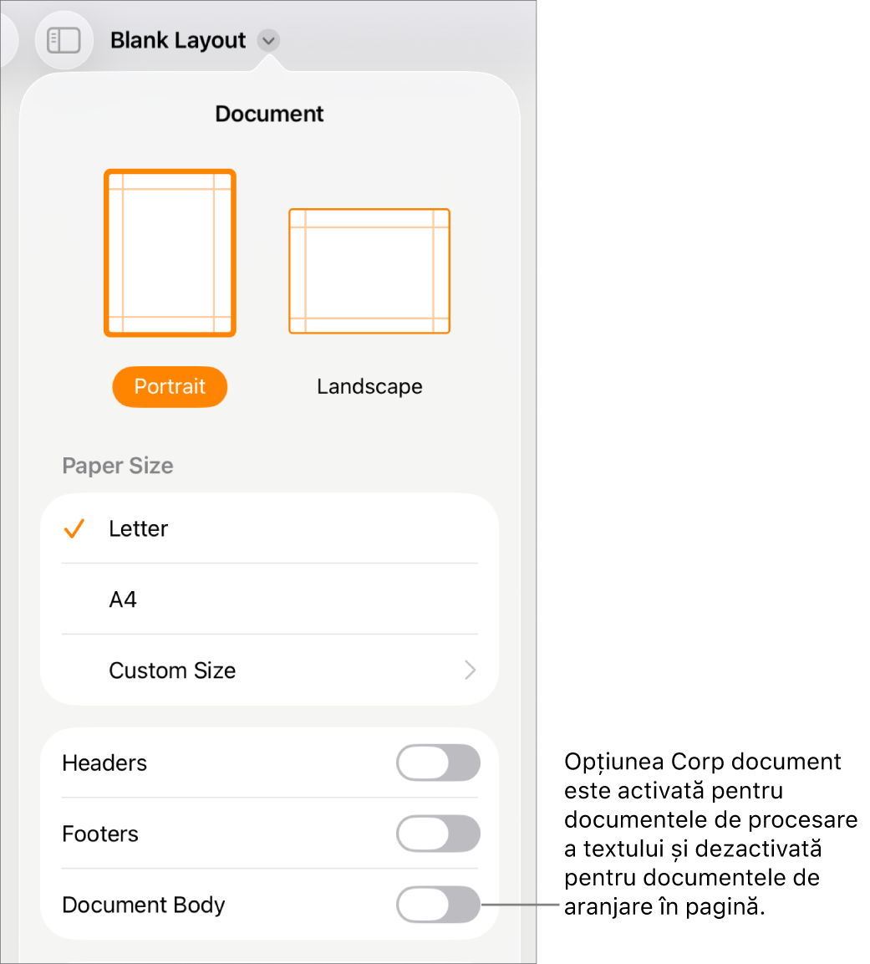Click the Headers label
Screen dimensions: 870x964
pyautogui.click(x=104, y=763)
